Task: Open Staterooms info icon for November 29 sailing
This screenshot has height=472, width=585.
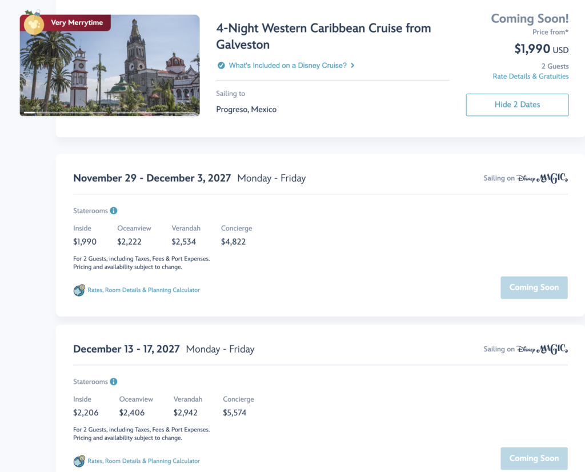Action: (114, 211)
